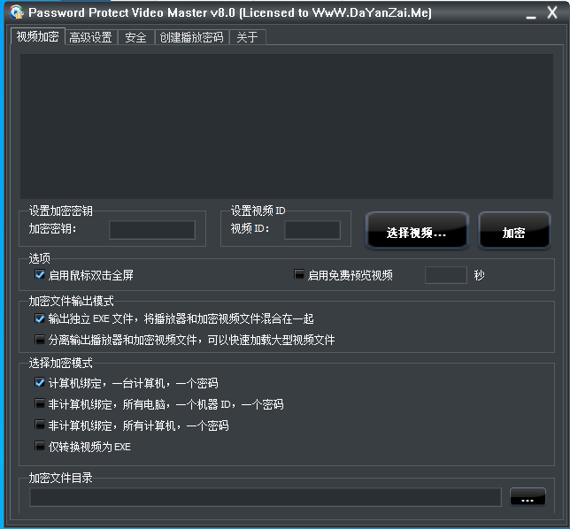Check 分离输出播放器和加密视频文件 option

pos(40,340)
